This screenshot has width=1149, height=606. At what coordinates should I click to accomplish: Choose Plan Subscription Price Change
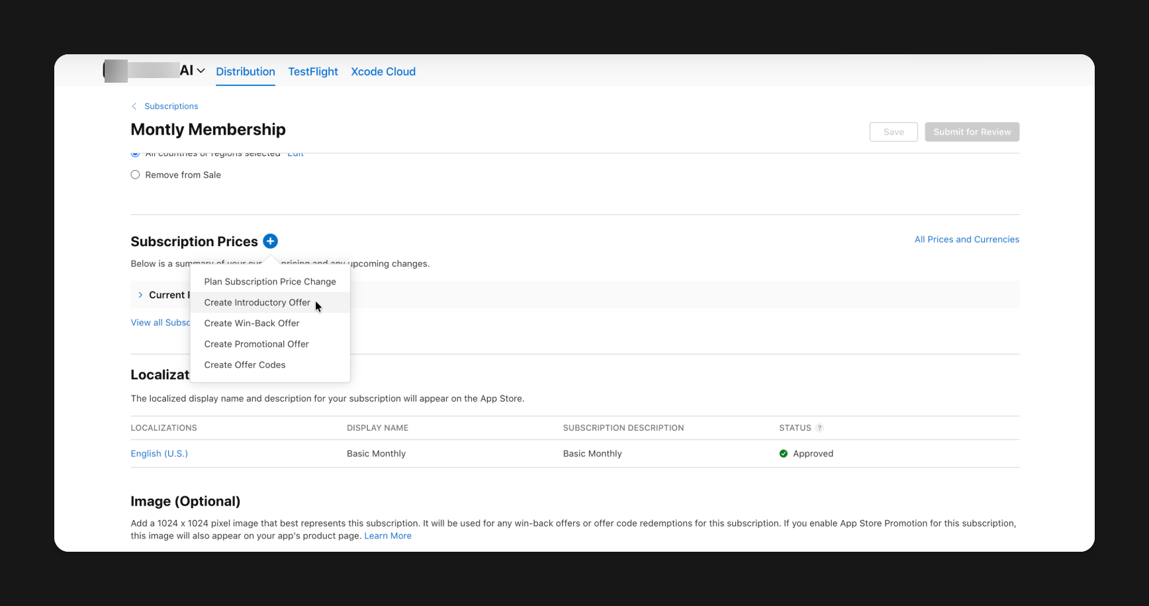pos(270,282)
